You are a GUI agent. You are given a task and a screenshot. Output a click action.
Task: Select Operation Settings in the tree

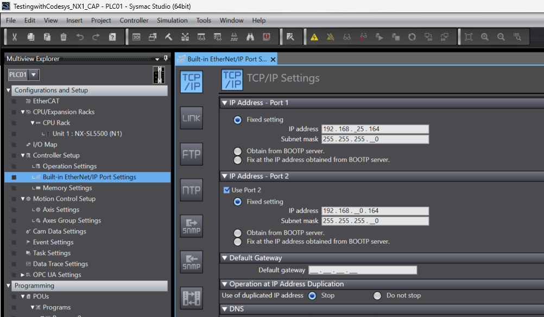[x=69, y=166]
